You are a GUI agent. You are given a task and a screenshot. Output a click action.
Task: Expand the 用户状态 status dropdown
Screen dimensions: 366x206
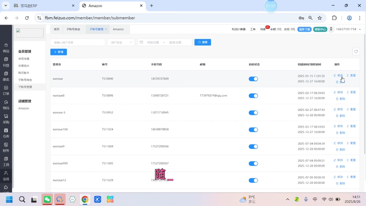(121, 42)
